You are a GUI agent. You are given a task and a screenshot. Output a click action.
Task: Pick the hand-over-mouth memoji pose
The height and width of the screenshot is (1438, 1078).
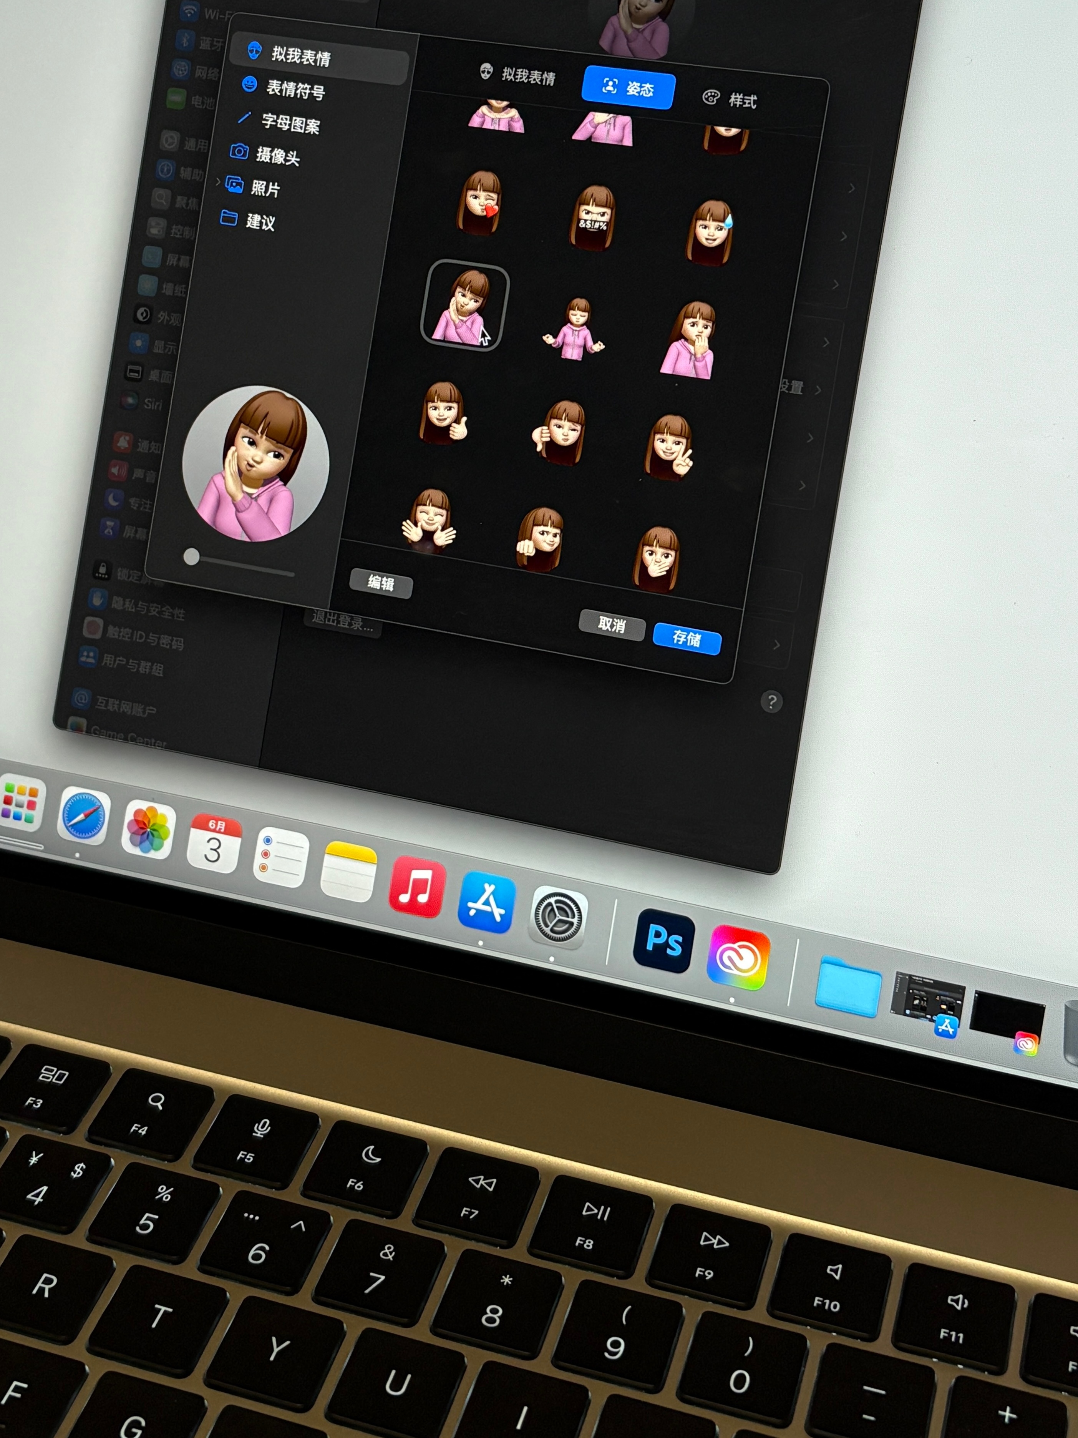point(657,559)
